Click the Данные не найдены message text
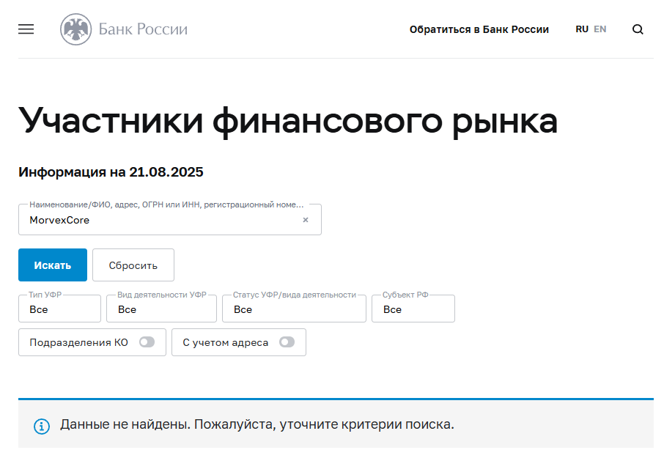The width and height of the screenshot is (664, 461). pyautogui.click(x=257, y=424)
